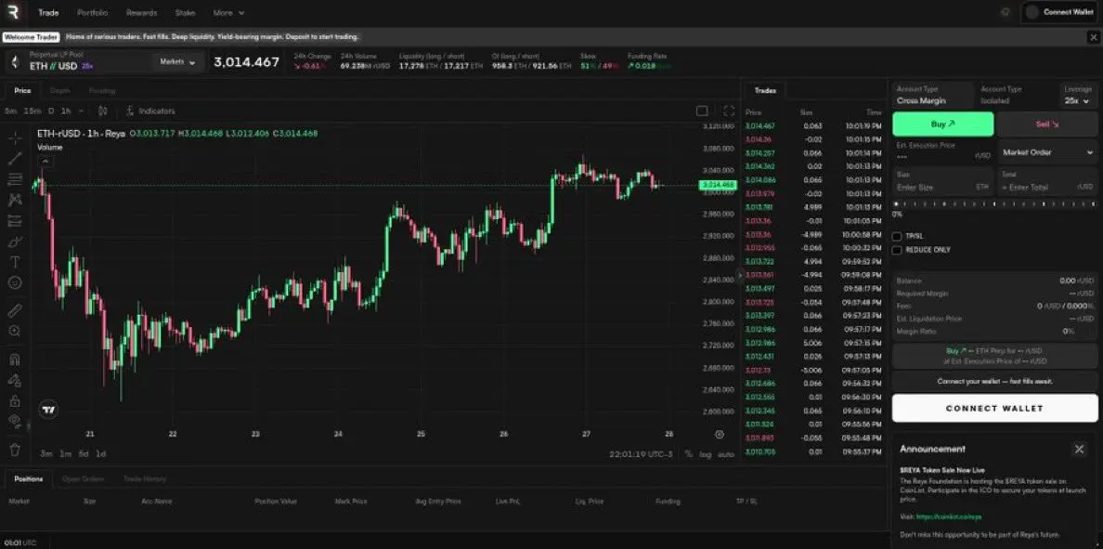Open the candlestick chart style selector
1103x549 pixels.
(103, 111)
